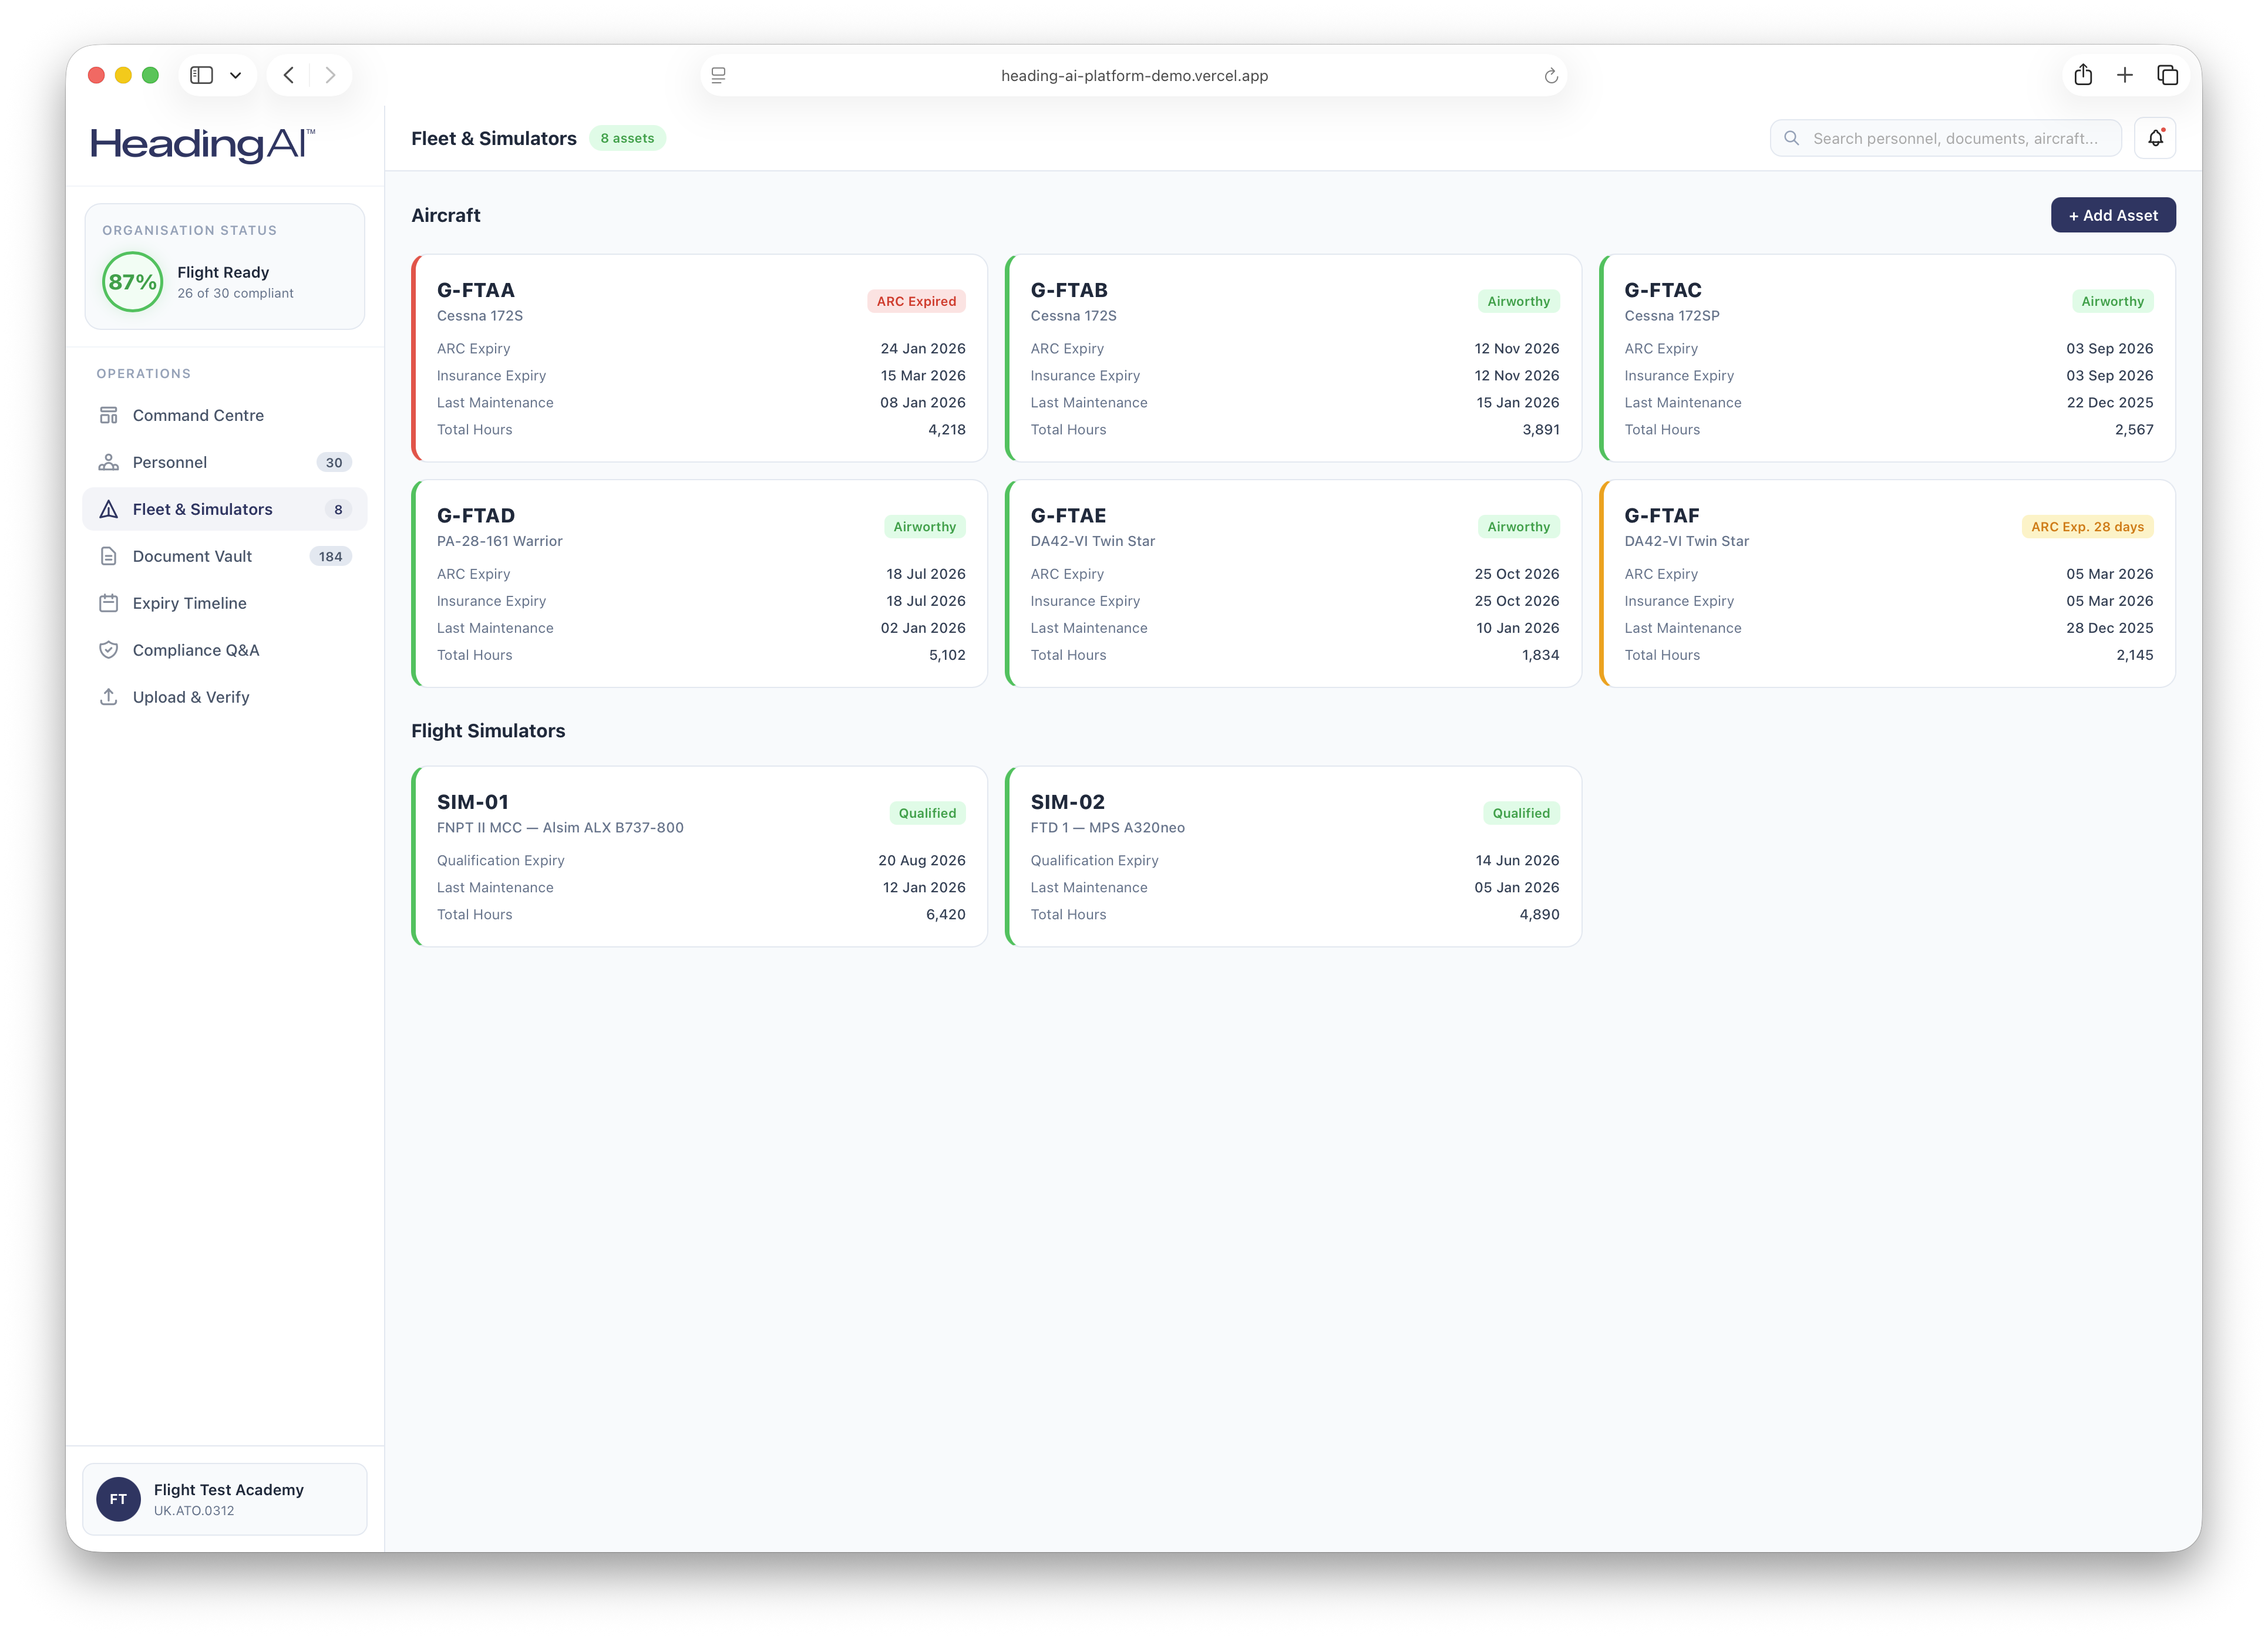This screenshot has height=1639, width=2268.
Task: Toggle the Airworthy status badge on G-FTAB
Action: [x=1518, y=301]
